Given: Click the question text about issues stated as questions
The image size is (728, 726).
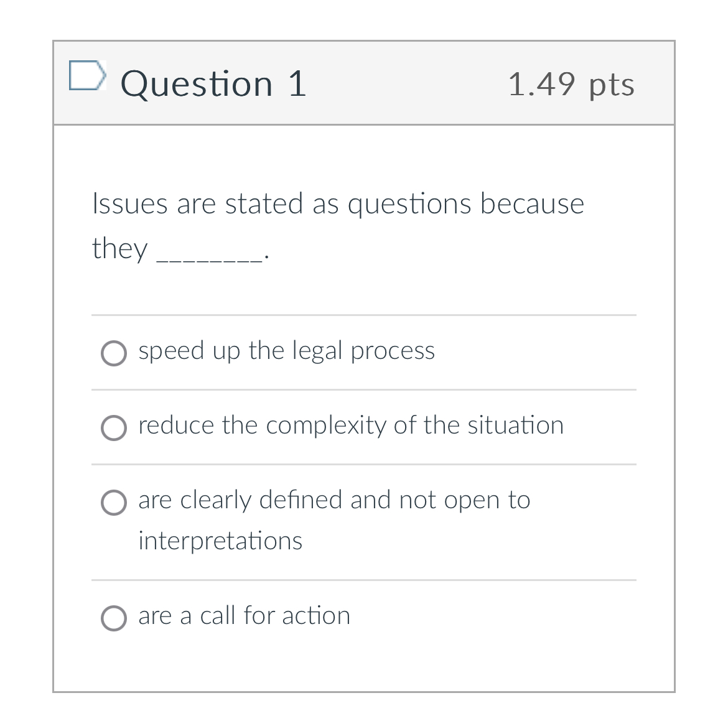Looking at the screenshot, I should point(337,203).
